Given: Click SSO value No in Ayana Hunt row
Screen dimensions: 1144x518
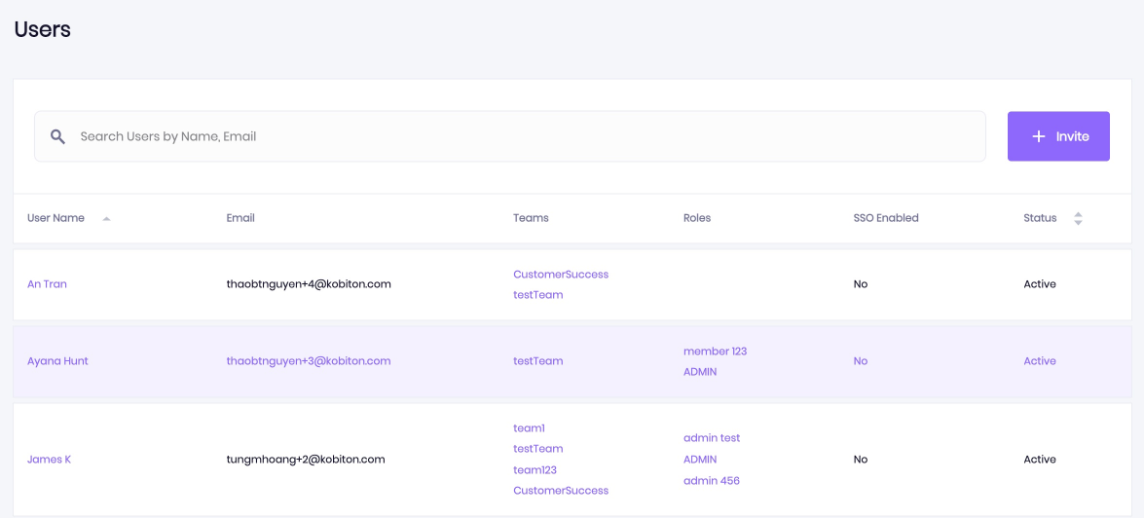Looking at the screenshot, I should coord(860,360).
